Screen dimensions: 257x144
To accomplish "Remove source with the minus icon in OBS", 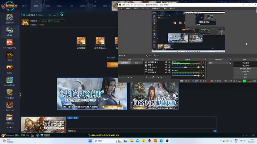I will [x=150, y=77].
